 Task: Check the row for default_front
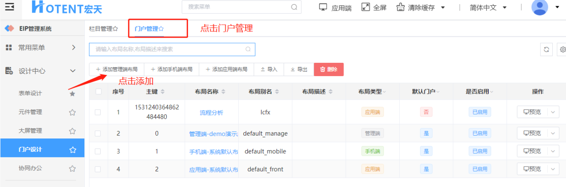(x=98, y=169)
